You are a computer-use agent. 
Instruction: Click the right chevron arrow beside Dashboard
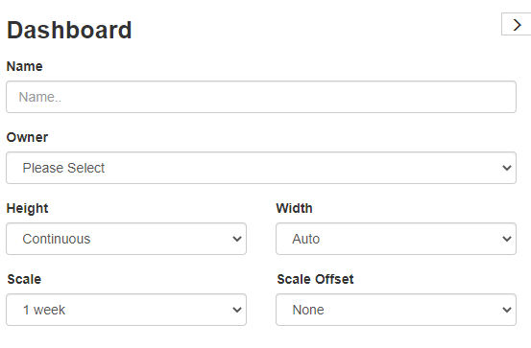[x=517, y=24]
